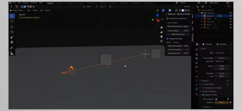Hide Cube.001 with its eye icon

pyautogui.click(x=231, y=22)
